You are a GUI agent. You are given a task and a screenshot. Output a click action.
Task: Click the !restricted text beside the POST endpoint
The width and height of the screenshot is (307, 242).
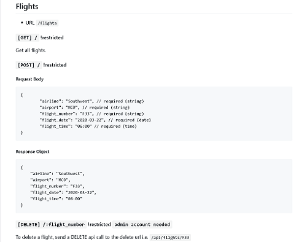(x=55, y=65)
